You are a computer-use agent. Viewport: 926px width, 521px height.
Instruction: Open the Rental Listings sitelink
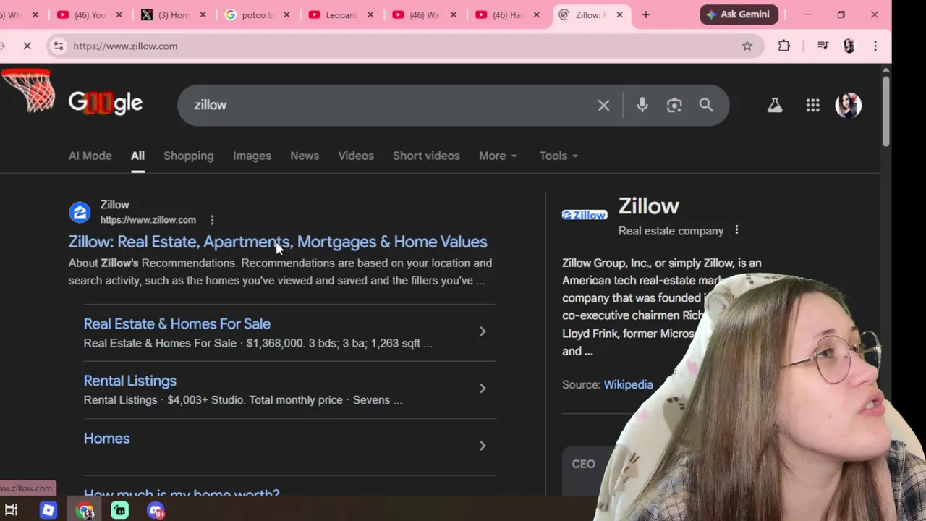pyautogui.click(x=130, y=381)
